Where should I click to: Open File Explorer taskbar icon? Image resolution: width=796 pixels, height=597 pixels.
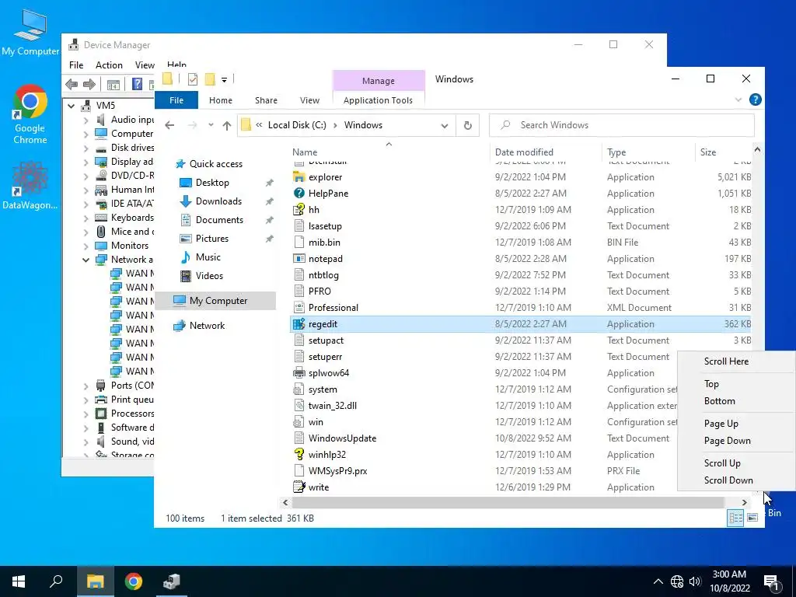(95, 581)
